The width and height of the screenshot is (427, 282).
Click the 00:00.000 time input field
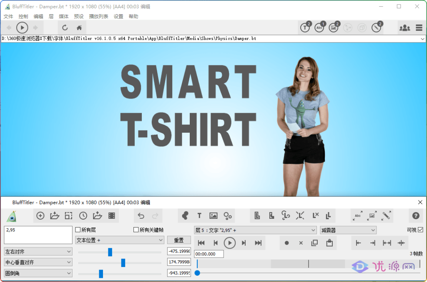pyautogui.click(x=209, y=254)
